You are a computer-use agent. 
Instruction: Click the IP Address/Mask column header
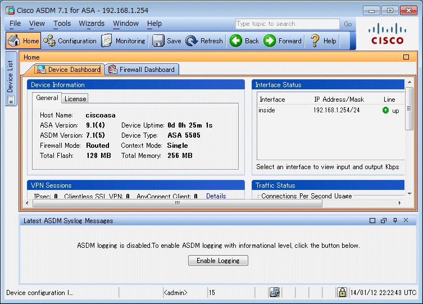point(346,99)
